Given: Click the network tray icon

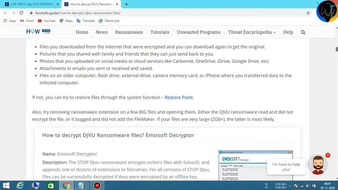Looking at the screenshot, I should point(302,186).
